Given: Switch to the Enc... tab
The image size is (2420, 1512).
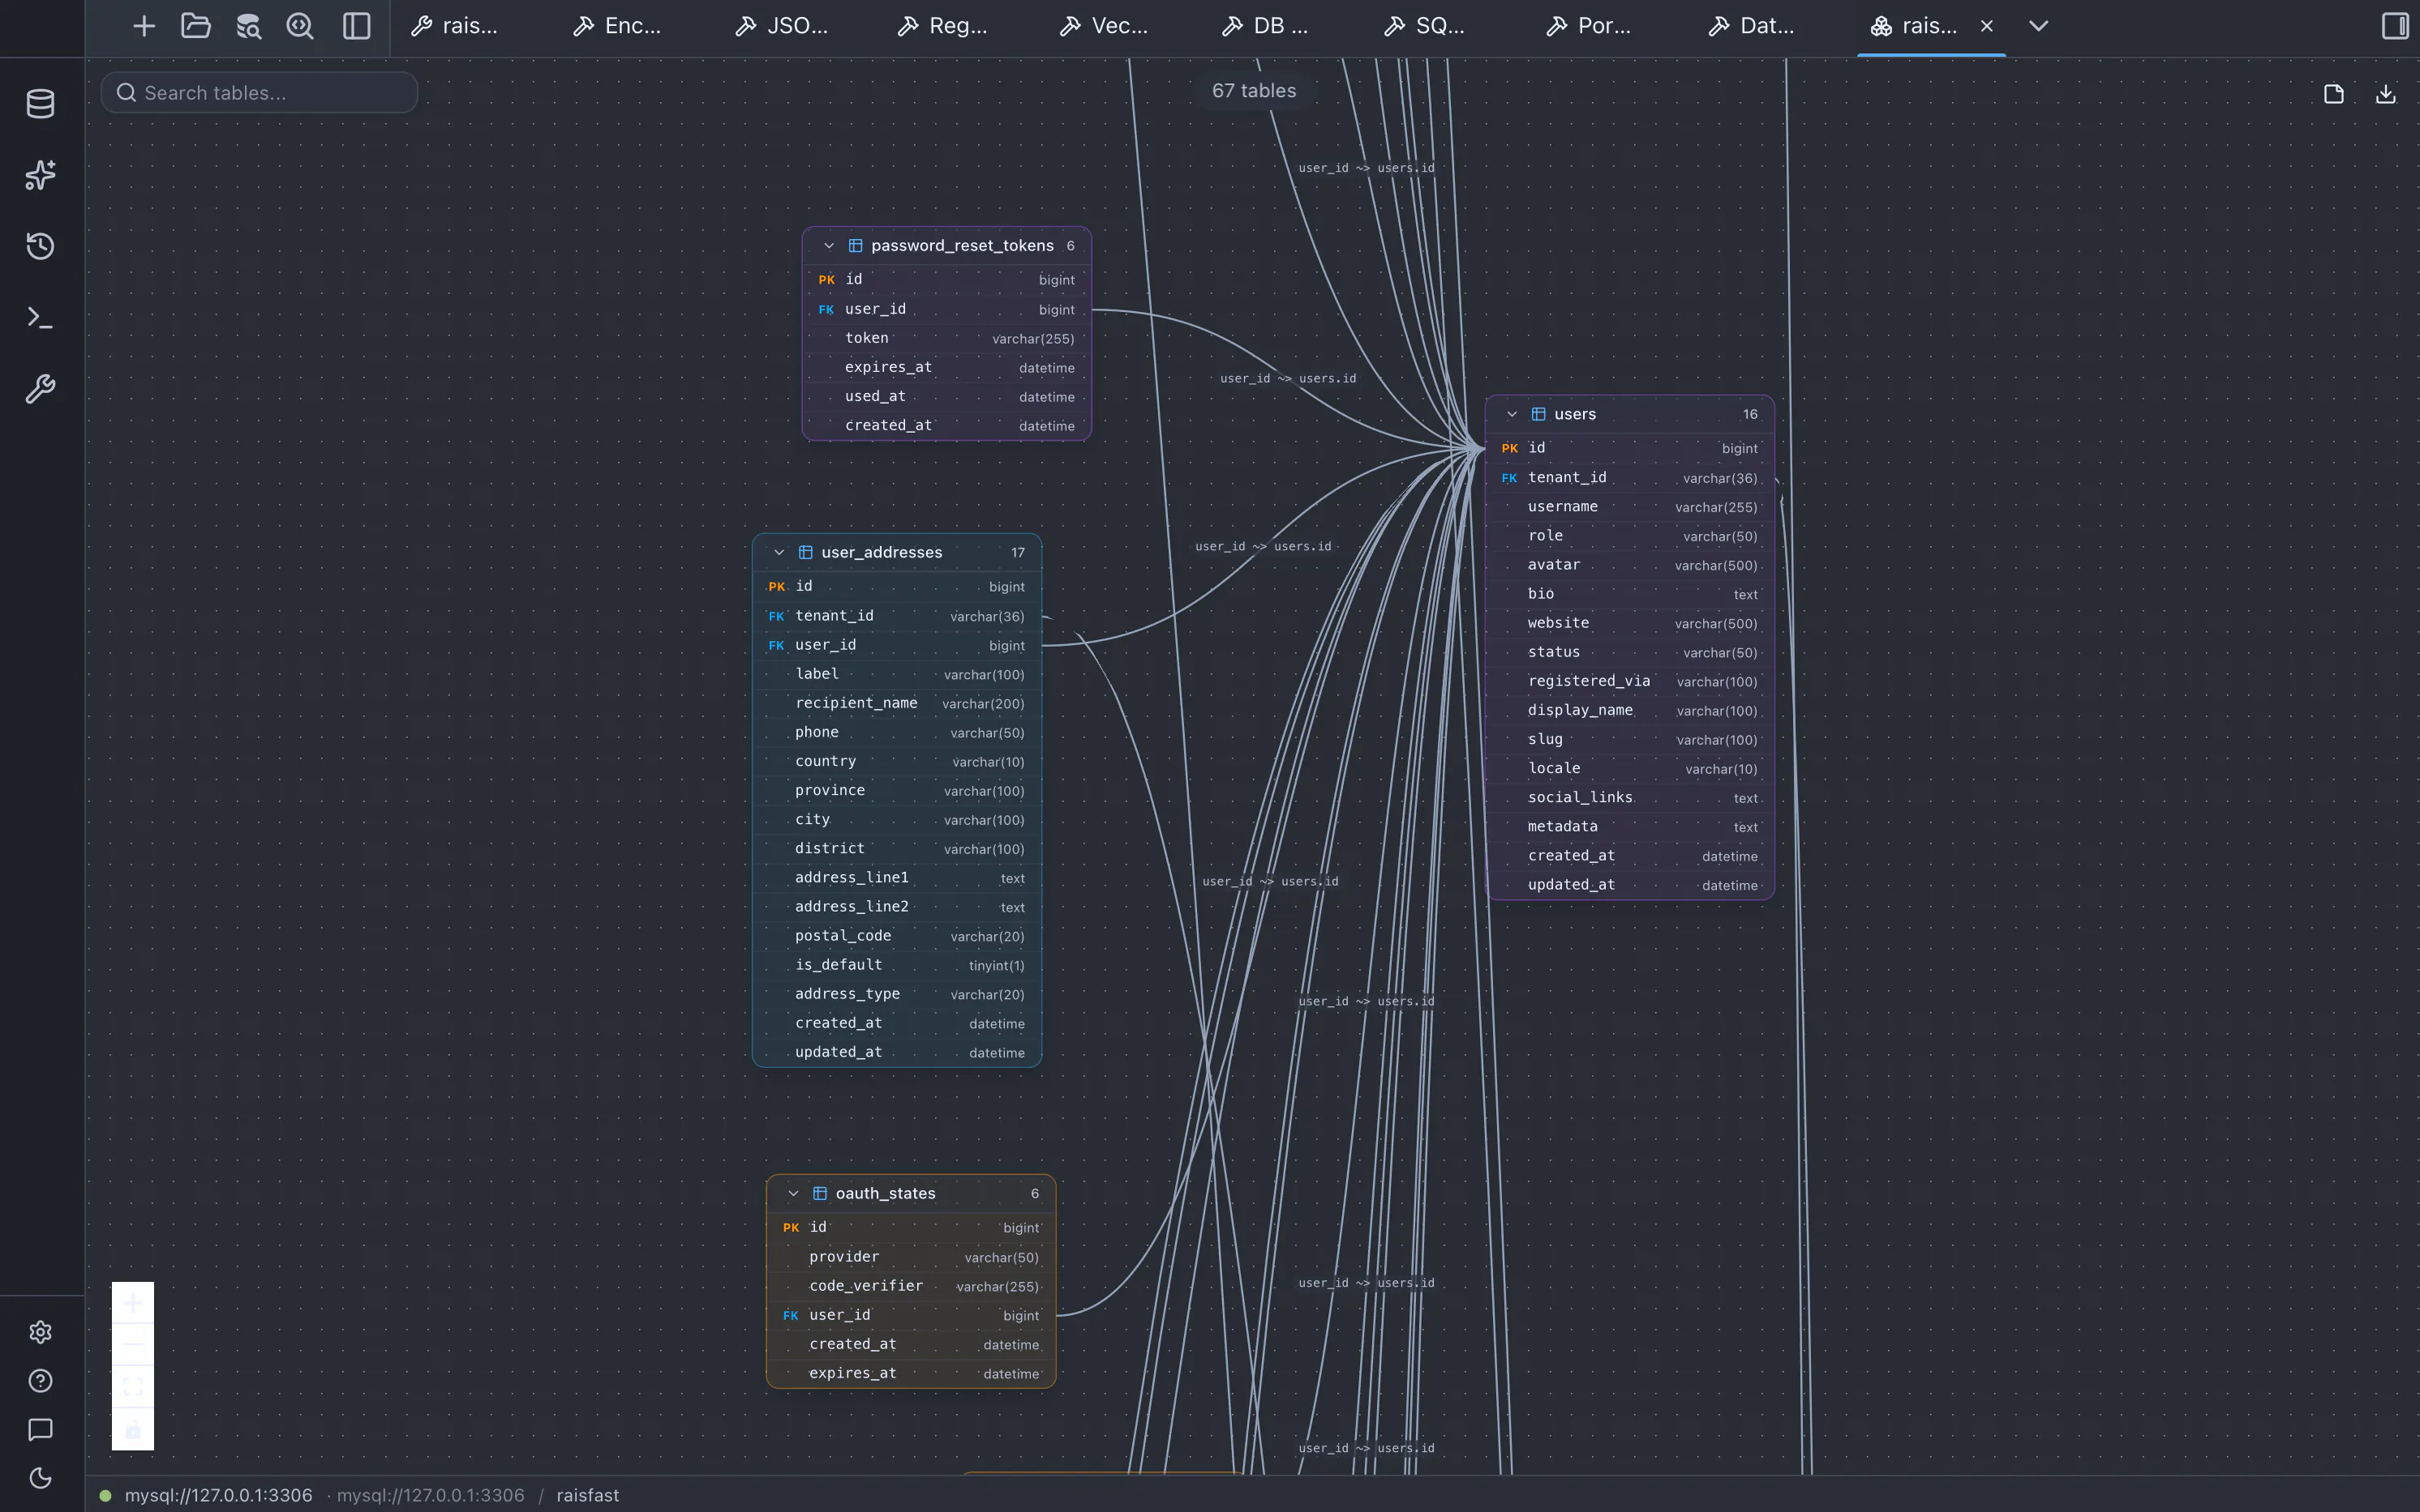Looking at the screenshot, I should click(616, 26).
